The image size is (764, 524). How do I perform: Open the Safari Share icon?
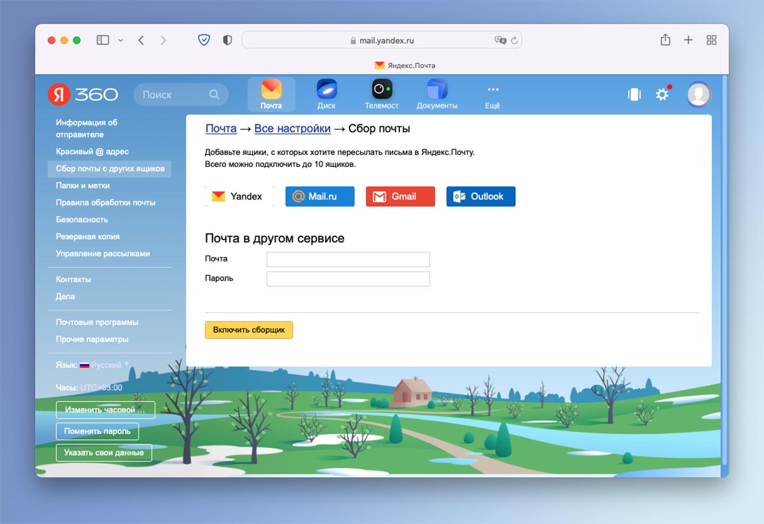pyautogui.click(x=665, y=40)
